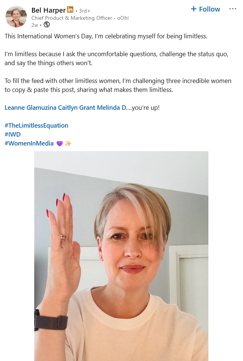Viewport: 243px width, 361px height.
Task: Click the Bel Harper name link
Action: coord(48,10)
